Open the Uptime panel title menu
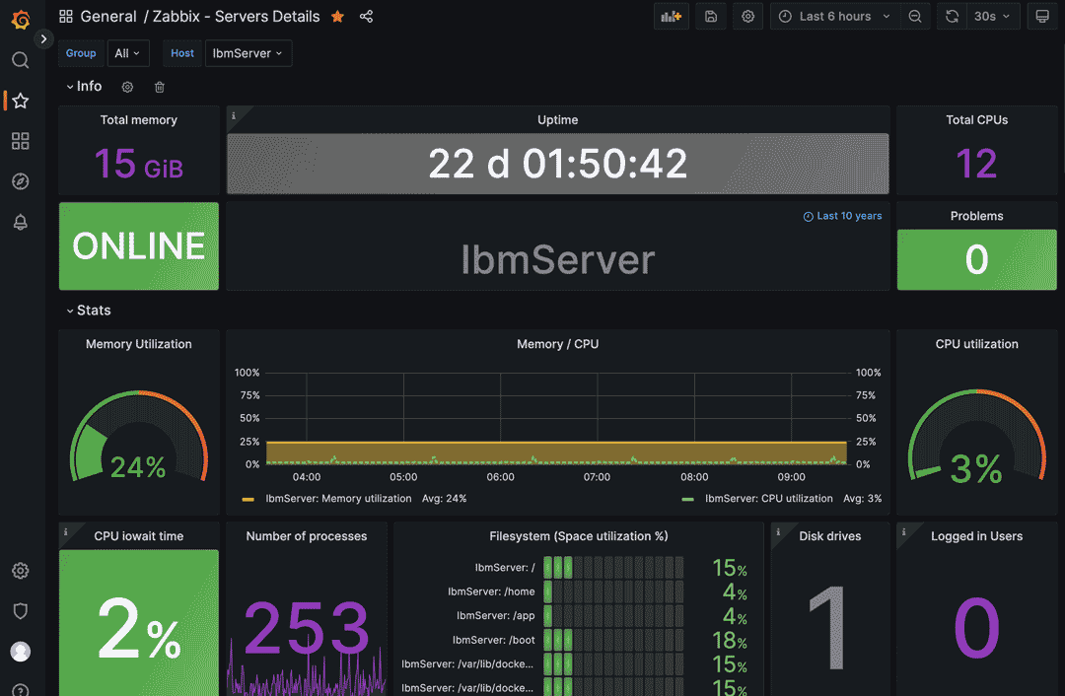 557,119
